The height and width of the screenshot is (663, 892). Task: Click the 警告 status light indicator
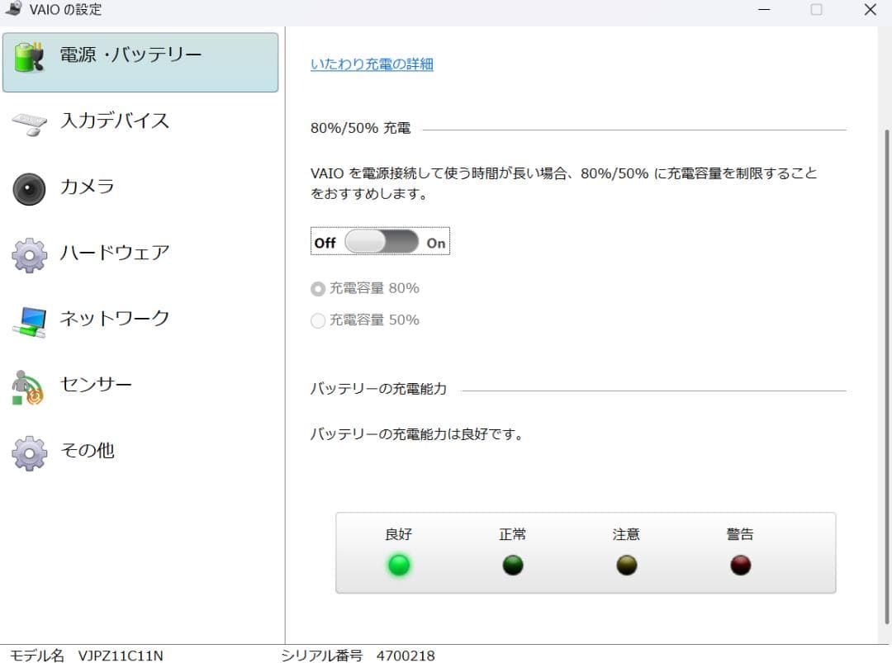pyautogui.click(x=739, y=565)
